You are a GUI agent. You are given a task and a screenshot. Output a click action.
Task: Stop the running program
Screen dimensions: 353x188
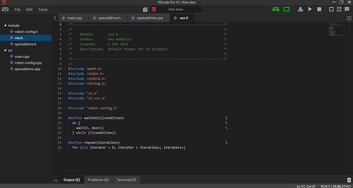point(319,9)
